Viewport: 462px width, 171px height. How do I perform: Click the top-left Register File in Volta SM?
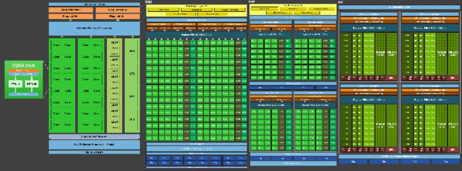coord(369,28)
